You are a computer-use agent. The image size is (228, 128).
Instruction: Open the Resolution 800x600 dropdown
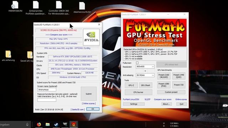click(x=145, y=66)
